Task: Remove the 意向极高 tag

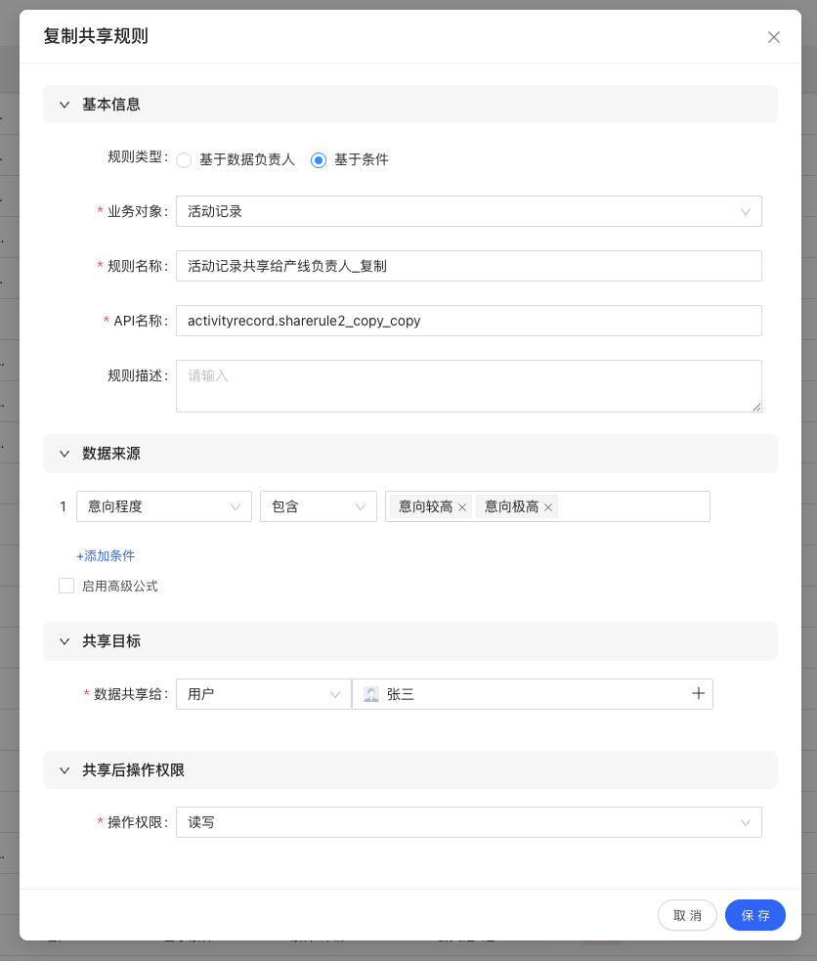Action: (548, 507)
